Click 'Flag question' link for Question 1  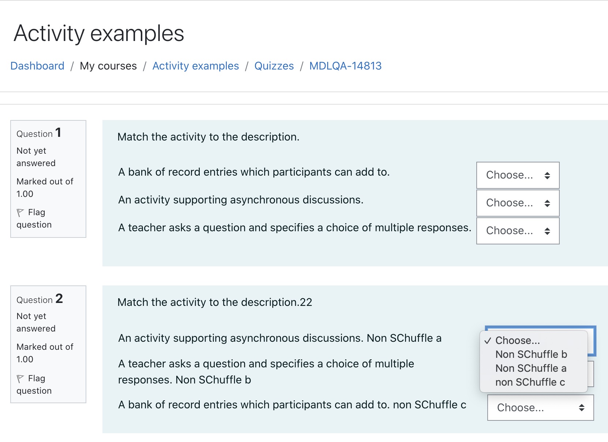click(x=34, y=218)
